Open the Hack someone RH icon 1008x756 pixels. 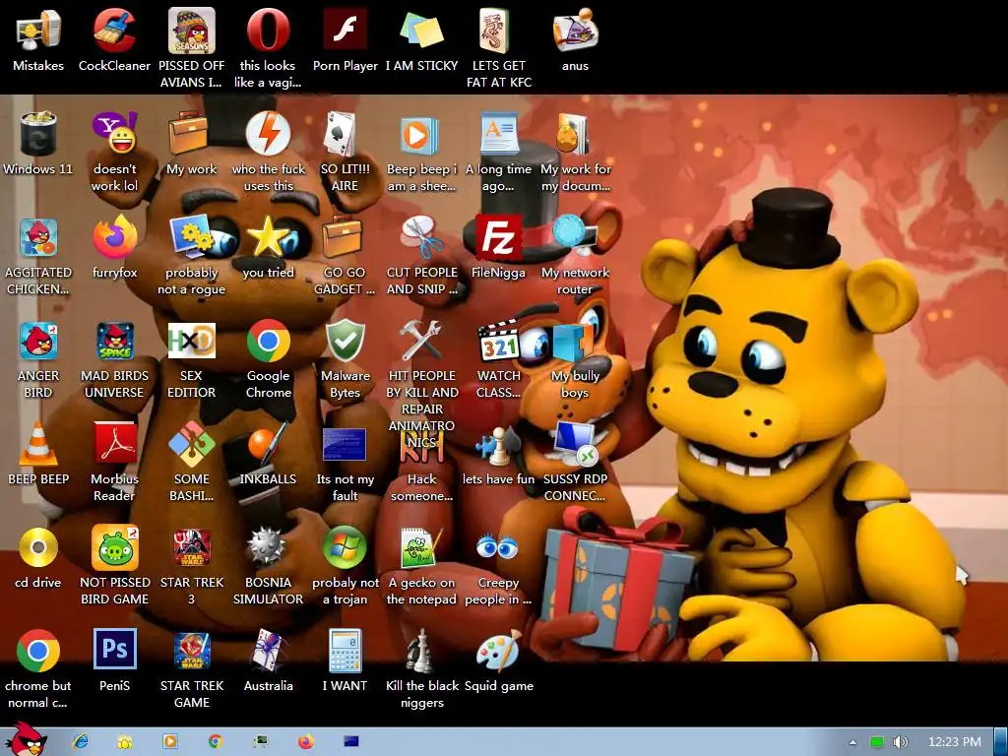(421, 446)
